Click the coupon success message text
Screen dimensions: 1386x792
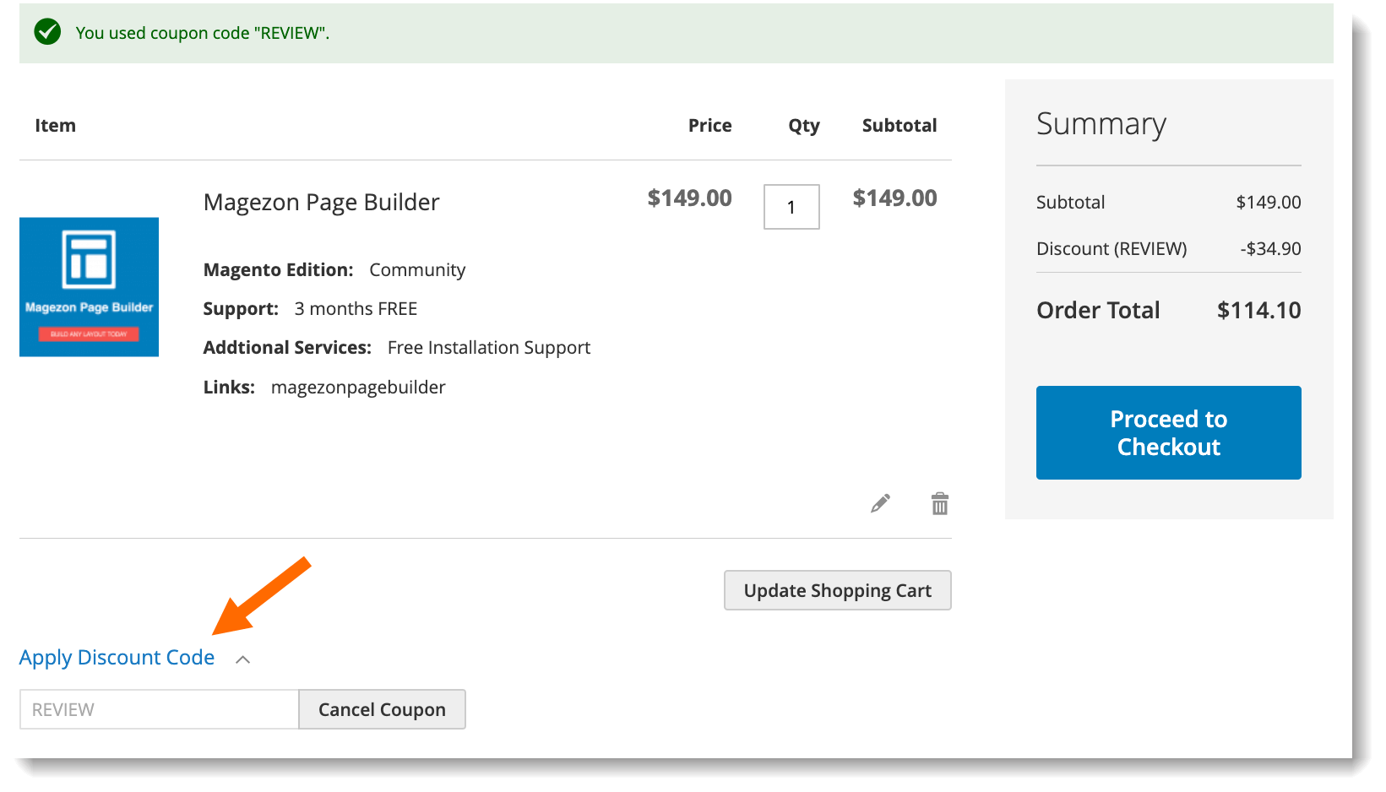coord(203,33)
